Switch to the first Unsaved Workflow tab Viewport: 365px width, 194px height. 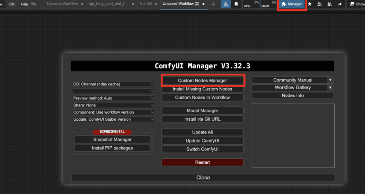[x=65, y=4]
